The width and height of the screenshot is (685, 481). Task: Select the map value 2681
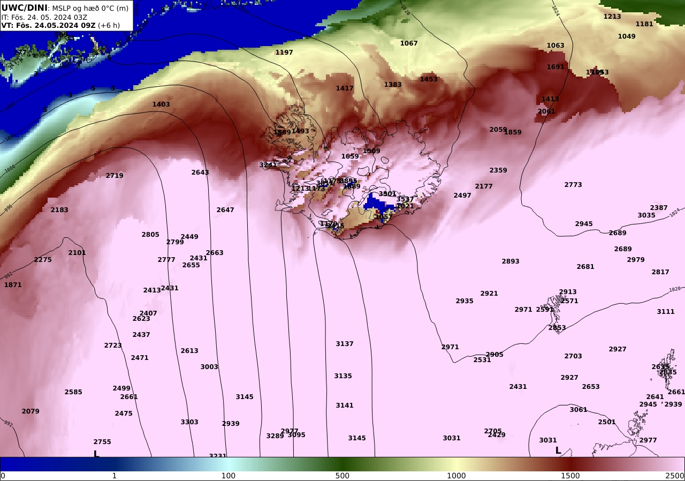585,267
